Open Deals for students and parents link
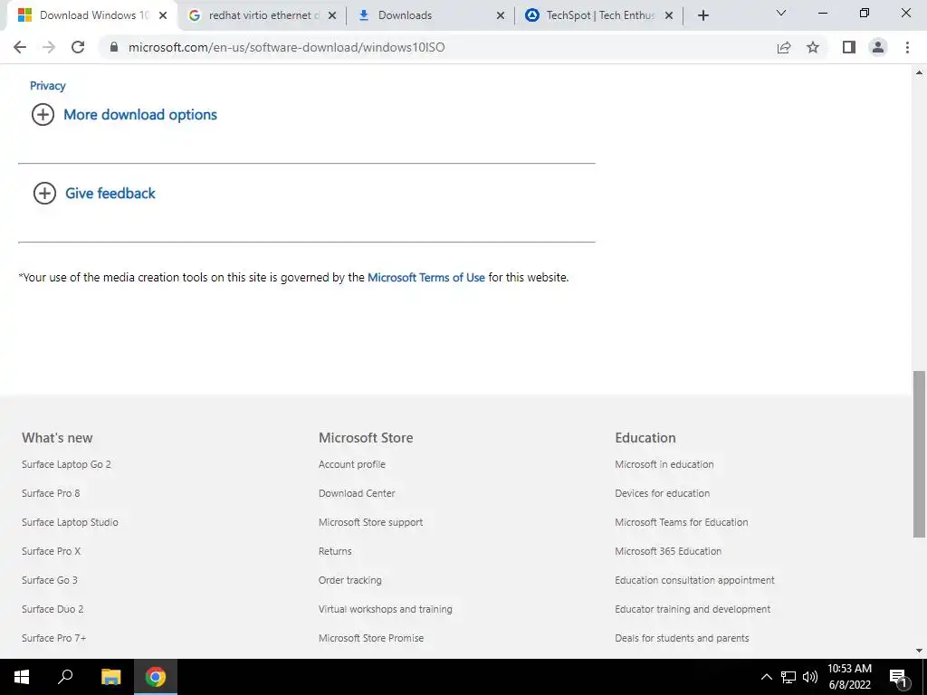The width and height of the screenshot is (927, 695). 682,638
